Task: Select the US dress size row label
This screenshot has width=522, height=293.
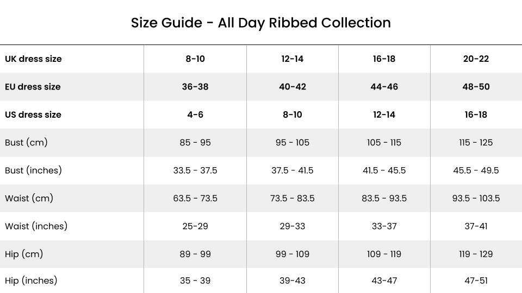Action: pyautogui.click(x=33, y=114)
